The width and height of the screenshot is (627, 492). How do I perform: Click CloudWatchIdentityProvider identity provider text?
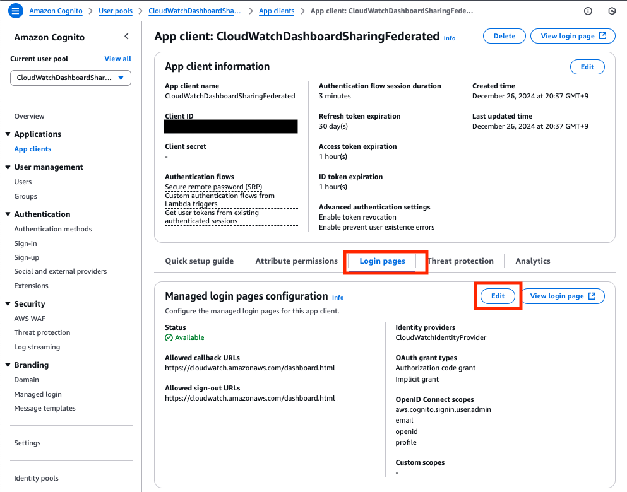point(441,337)
